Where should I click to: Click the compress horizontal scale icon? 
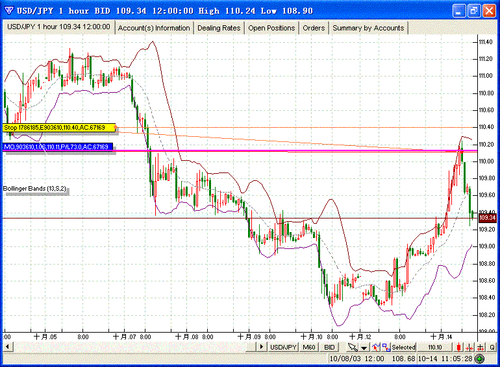tap(469, 348)
